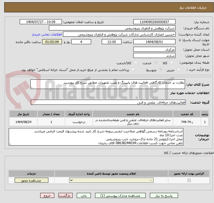214x203 pixels.
Task: Click the استان محل تحویل field مرکزی
Action: 154,49
